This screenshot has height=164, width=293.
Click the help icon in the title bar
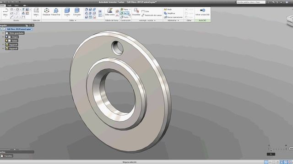click(x=287, y=2)
